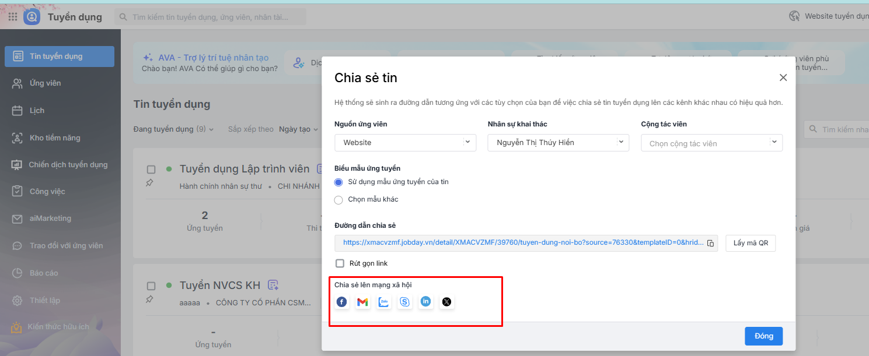Share the job post on Facebook
The width and height of the screenshot is (869, 356).
click(x=341, y=302)
